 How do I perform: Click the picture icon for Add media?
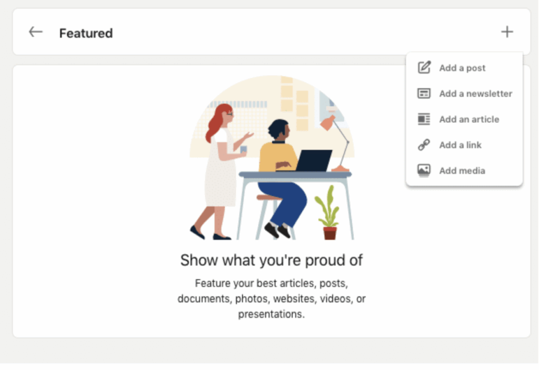pyautogui.click(x=424, y=171)
